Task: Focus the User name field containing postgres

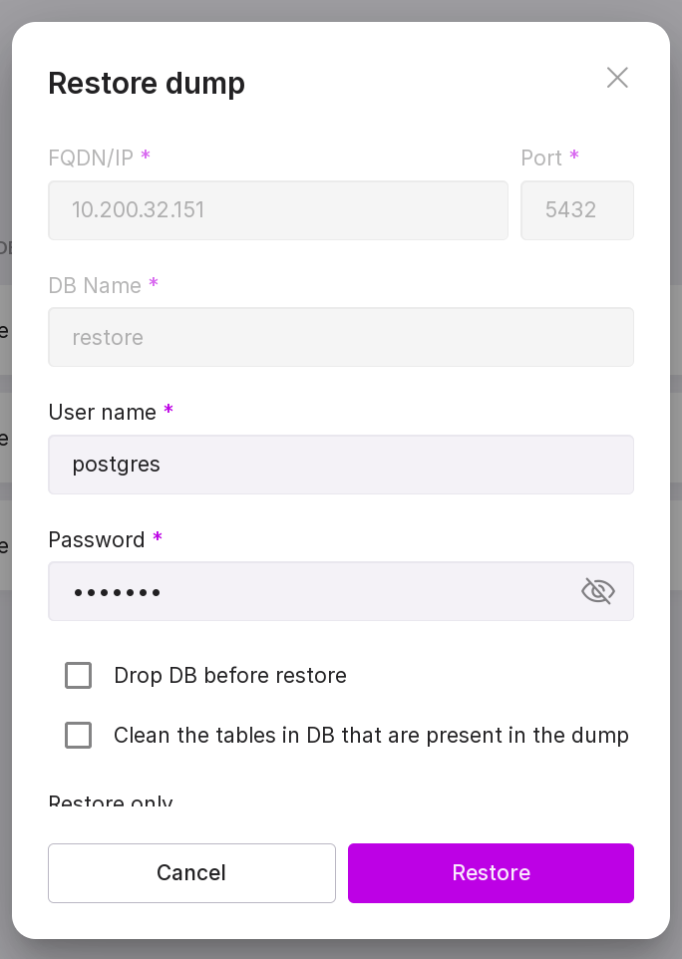Action: coord(340,465)
